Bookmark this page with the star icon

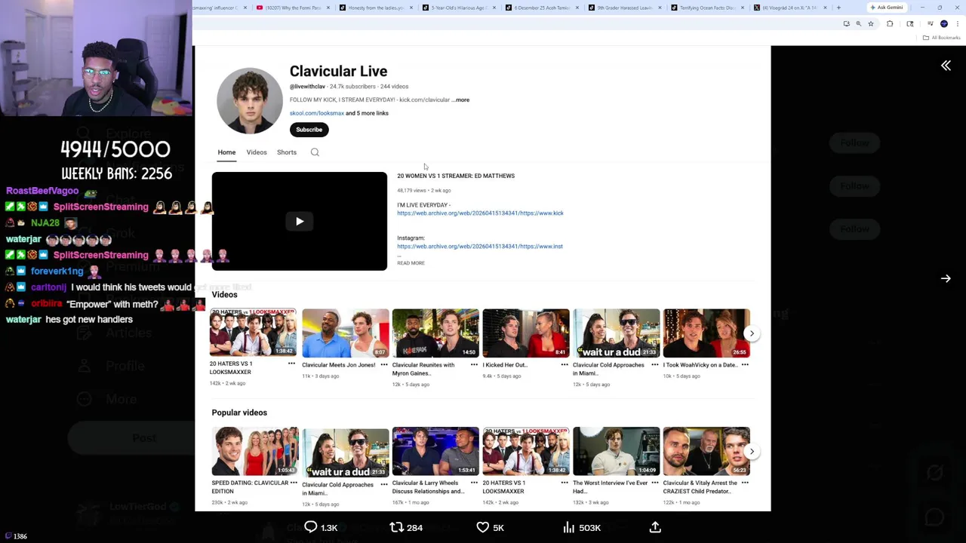tap(871, 24)
